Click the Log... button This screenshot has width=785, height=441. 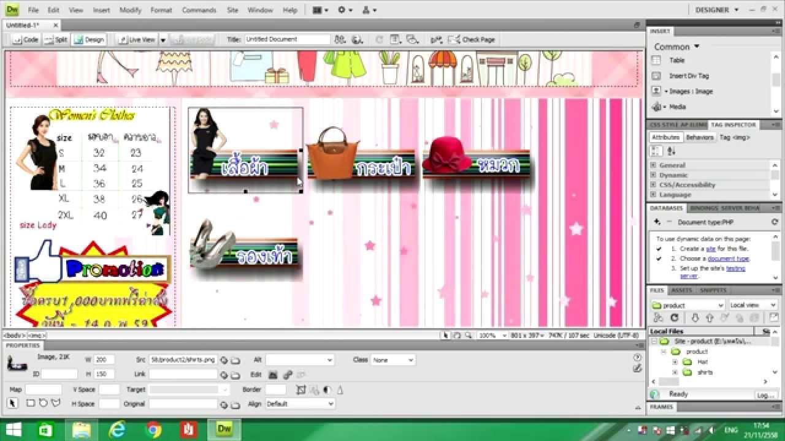[767, 395]
